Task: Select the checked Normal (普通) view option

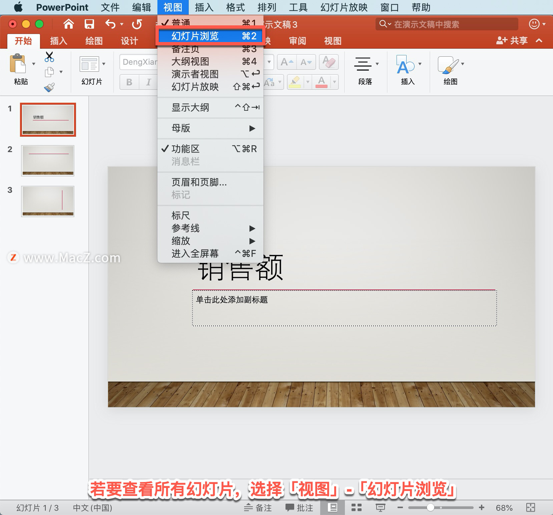Action: pyautogui.click(x=210, y=23)
